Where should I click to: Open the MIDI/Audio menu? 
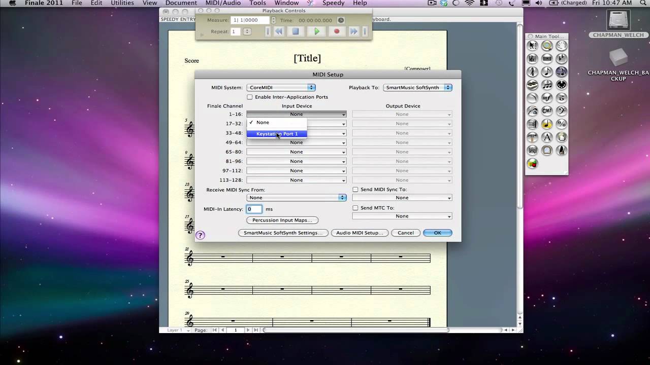tap(223, 3)
